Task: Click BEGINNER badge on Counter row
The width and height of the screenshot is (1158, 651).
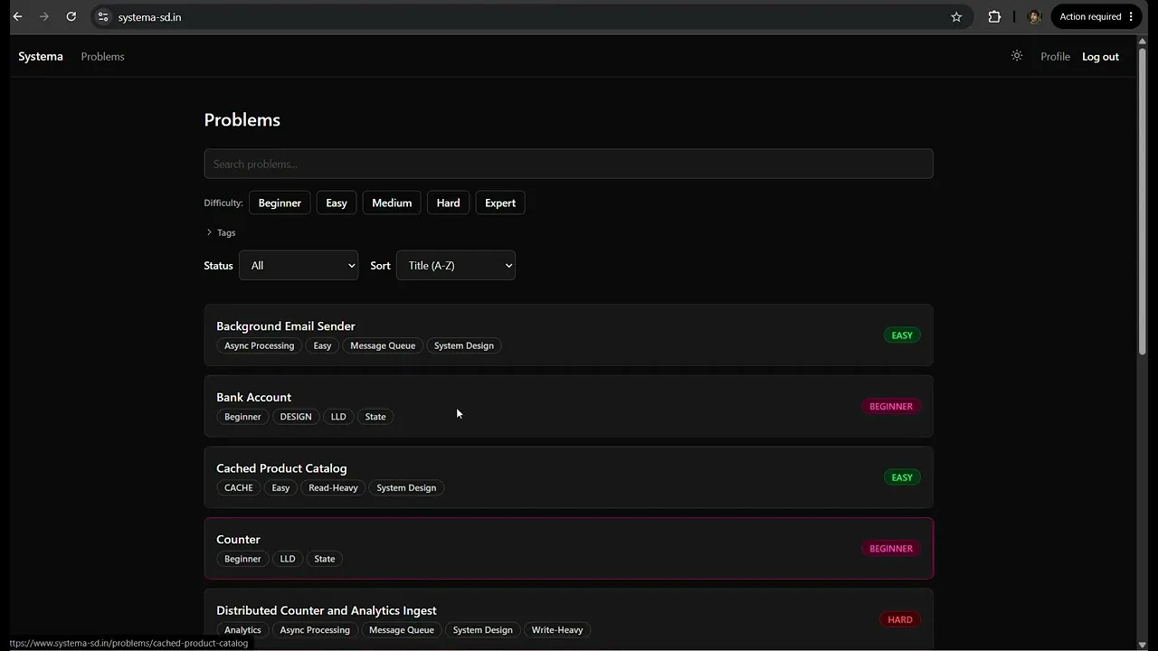Action: coord(891,548)
